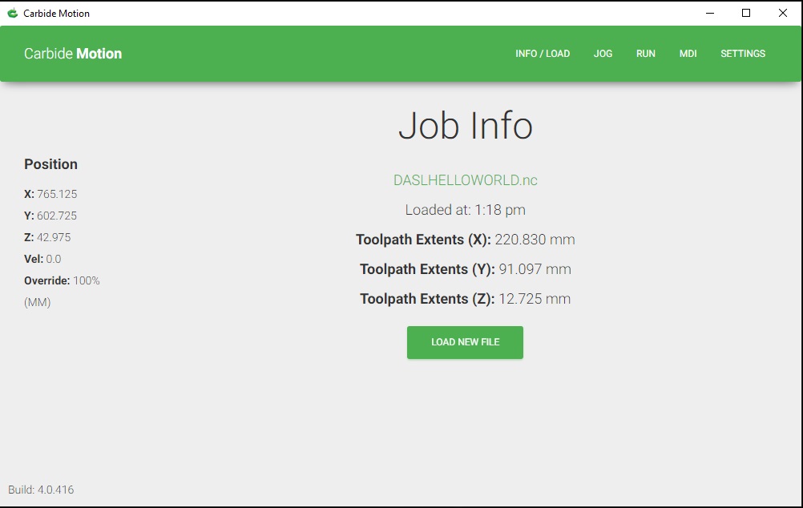Click the Override: 100% readout
This screenshot has height=508, width=803.
point(62,280)
